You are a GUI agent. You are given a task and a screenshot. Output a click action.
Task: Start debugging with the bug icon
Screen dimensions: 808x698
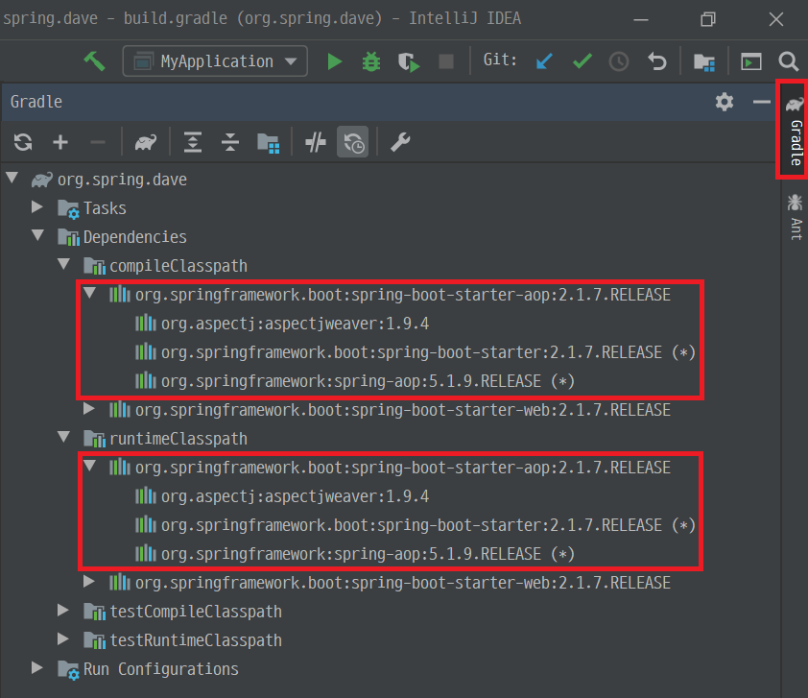371,61
